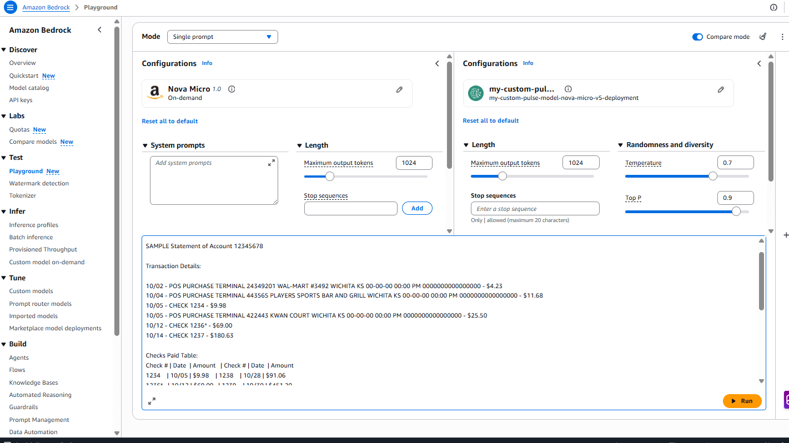
Task: Go to Guardrails
Action: pyautogui.click(x=23, y=407)
